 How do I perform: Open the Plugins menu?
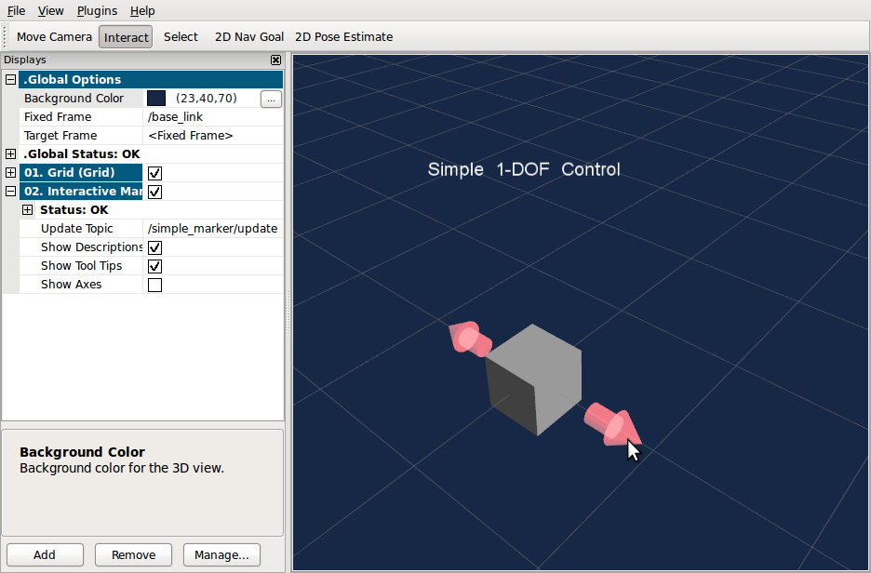(97, 11)
